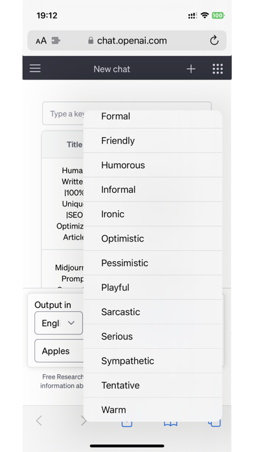Image resolution: width=254 pixels, height=452 pixels.
Task: Click the Output in label
Action: click(52, 305)
